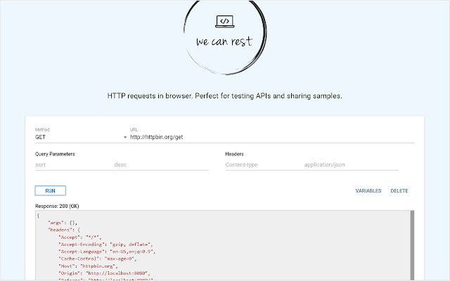Click the "Cache-Control" response line

97,259
